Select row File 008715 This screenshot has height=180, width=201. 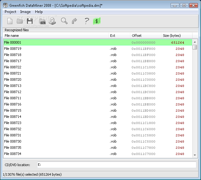[98, 110]
